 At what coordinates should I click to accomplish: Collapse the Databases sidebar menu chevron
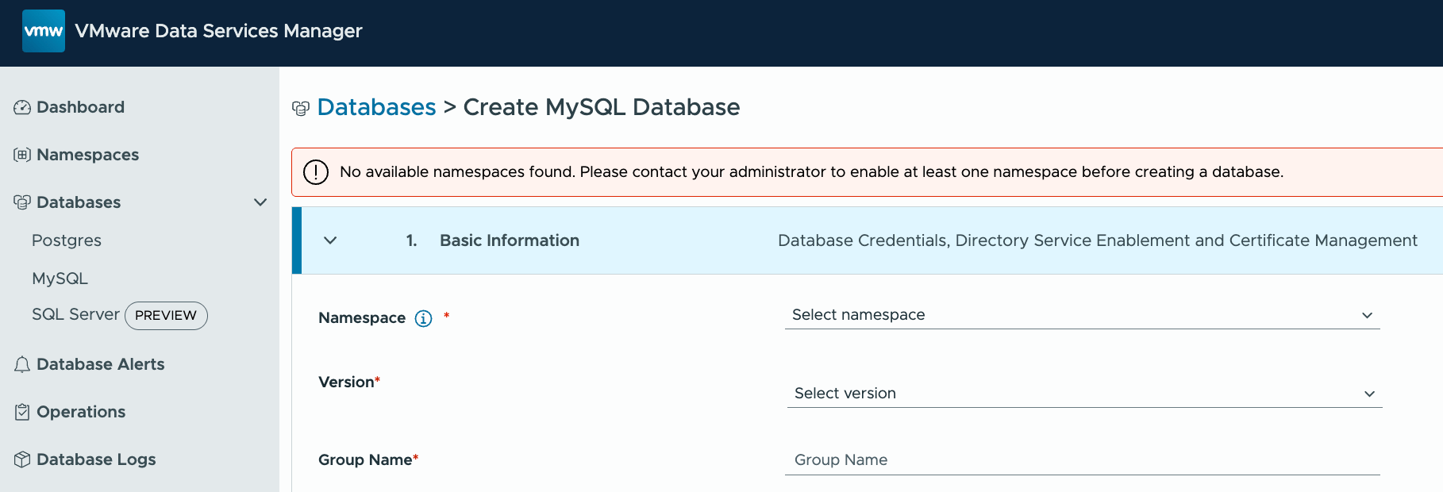coord(260,202)
